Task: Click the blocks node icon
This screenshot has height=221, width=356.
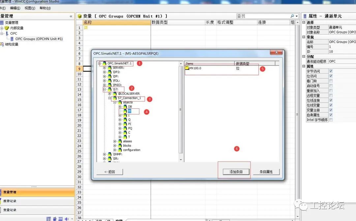Action: (x=120, y=145)
